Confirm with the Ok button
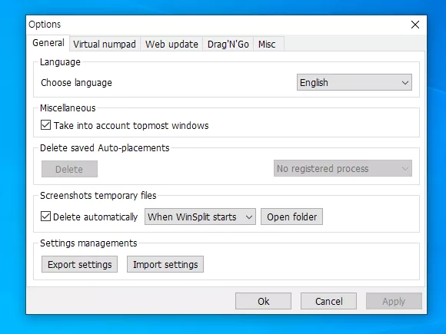The image size is (446, 334). [264, 301]
